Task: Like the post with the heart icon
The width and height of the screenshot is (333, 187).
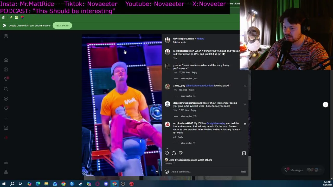Action: pos(167,153)
